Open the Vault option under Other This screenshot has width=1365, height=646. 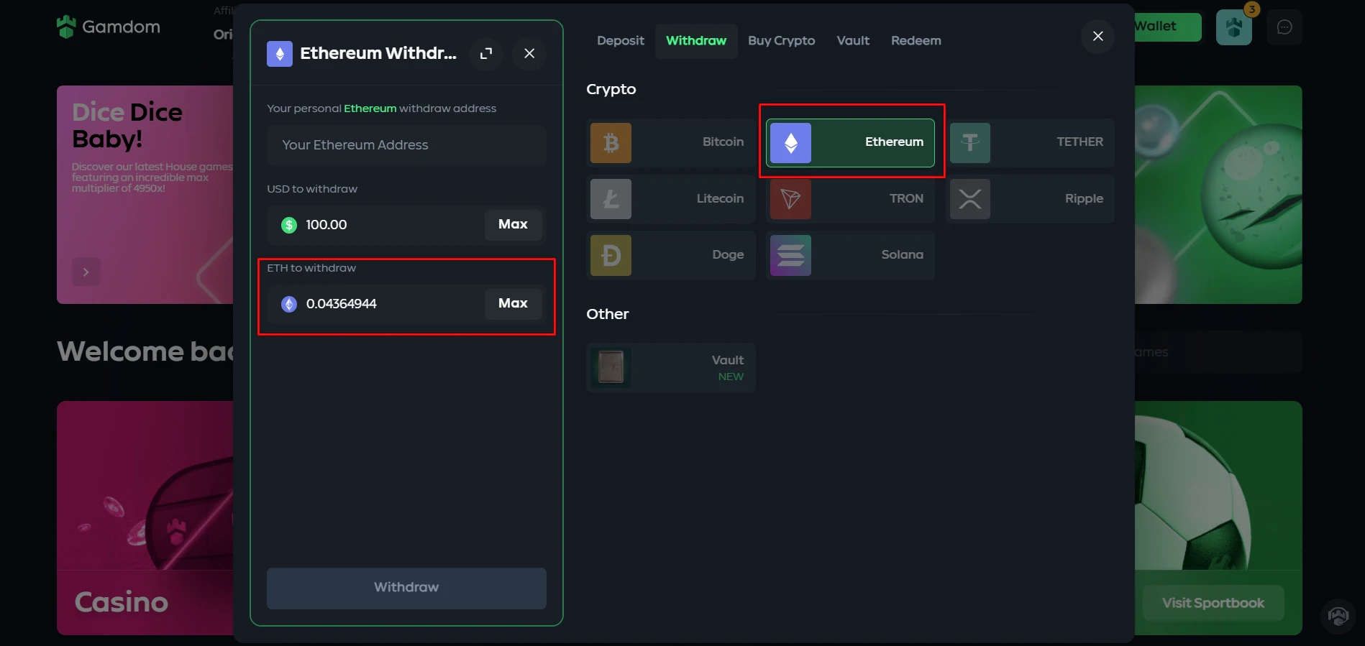coord(670,367)
